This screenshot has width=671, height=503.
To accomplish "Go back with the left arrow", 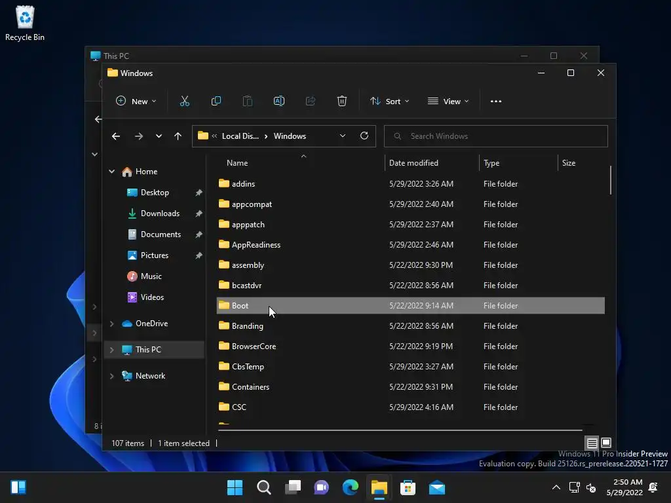I will [116, 136].
